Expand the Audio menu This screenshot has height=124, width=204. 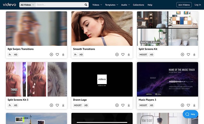(x=126, y=5)
